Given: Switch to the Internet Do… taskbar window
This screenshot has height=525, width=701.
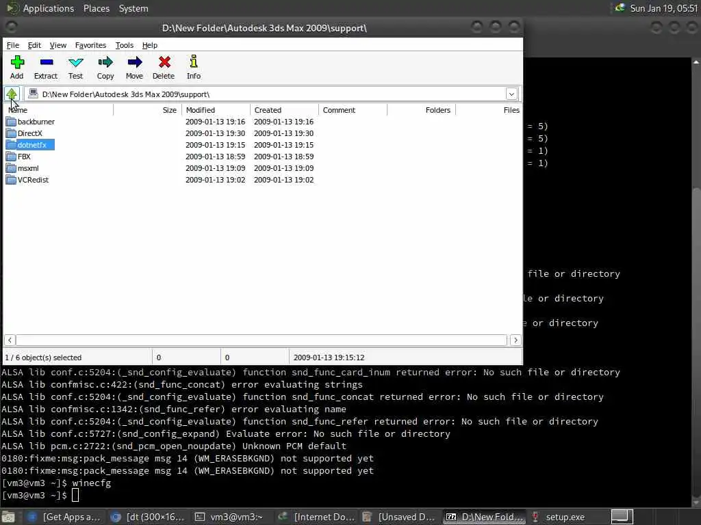Looking at the screenshot, I should click(316, 517).
